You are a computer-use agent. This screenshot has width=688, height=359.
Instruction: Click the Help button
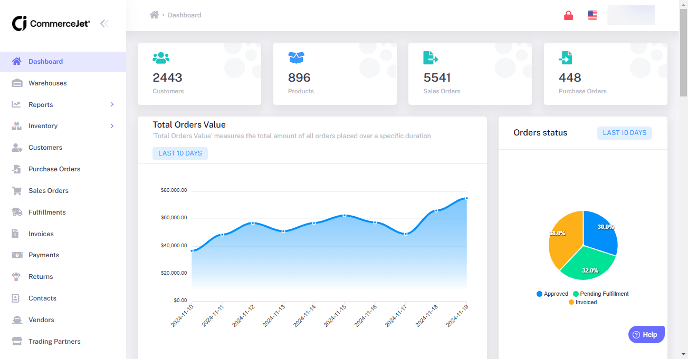coord(646,334)
